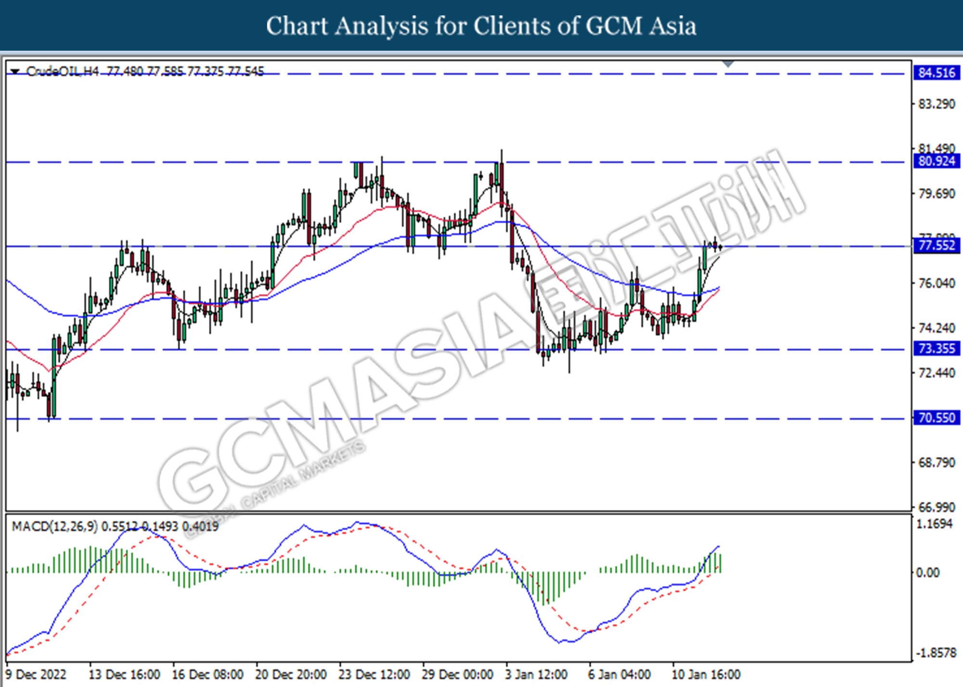Select the 70.550 price level label
This screenshot has height=687, width=963.
point(937,418)
